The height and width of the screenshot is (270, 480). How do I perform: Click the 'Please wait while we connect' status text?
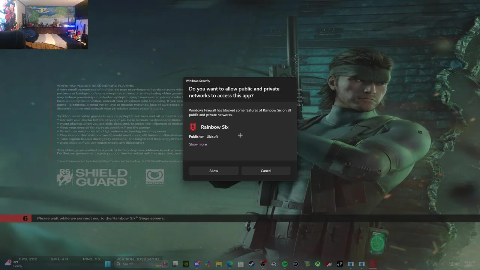coord(101,218)
